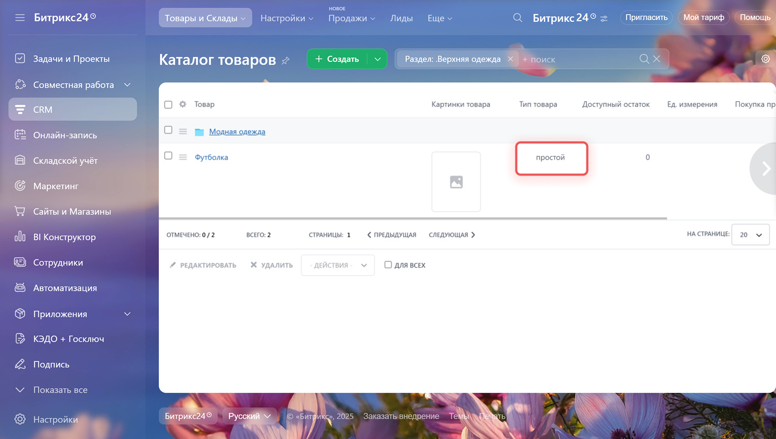
Task: Check the Футболка row checkbox
Action: coord(168,156)
